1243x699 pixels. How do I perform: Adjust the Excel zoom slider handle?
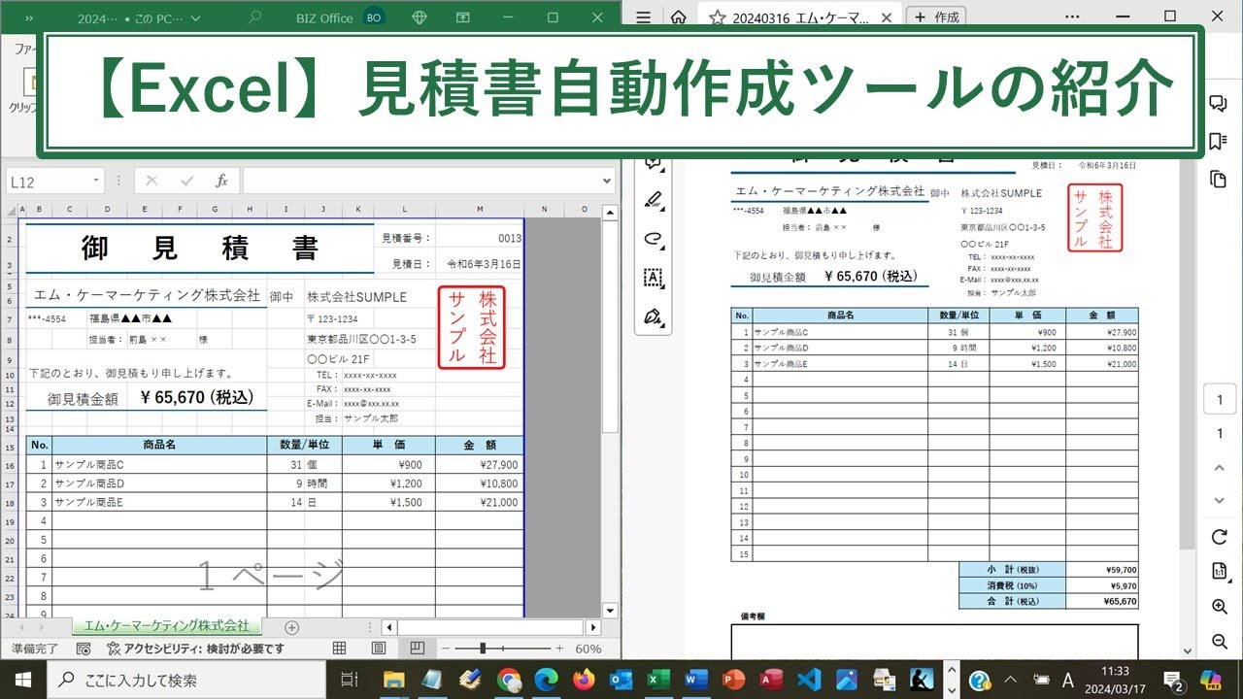coord(484,649)
